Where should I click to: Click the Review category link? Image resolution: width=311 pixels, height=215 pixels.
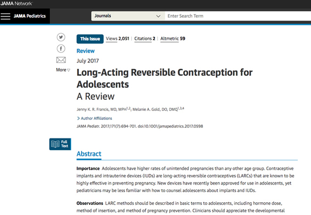coord(85,51)
